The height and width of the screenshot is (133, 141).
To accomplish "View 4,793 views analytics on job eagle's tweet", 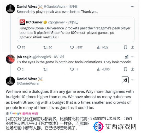I will pos(103,69).
